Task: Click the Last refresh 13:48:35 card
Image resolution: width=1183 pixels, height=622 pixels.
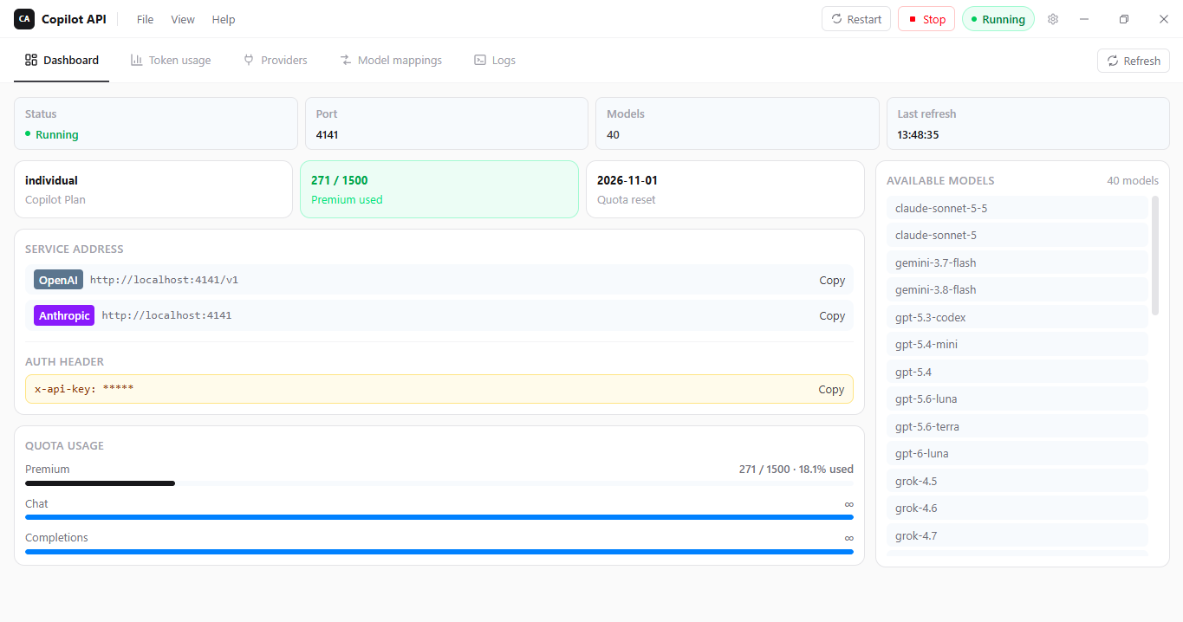Action: pyautogui.click(x=1028, y=124)
